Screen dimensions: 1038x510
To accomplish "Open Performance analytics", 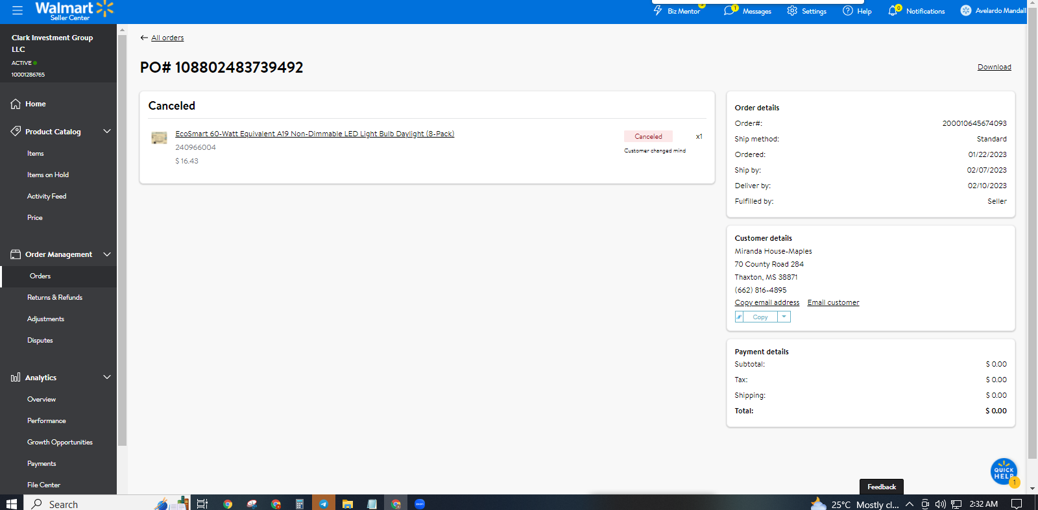I will click(47, 421).
